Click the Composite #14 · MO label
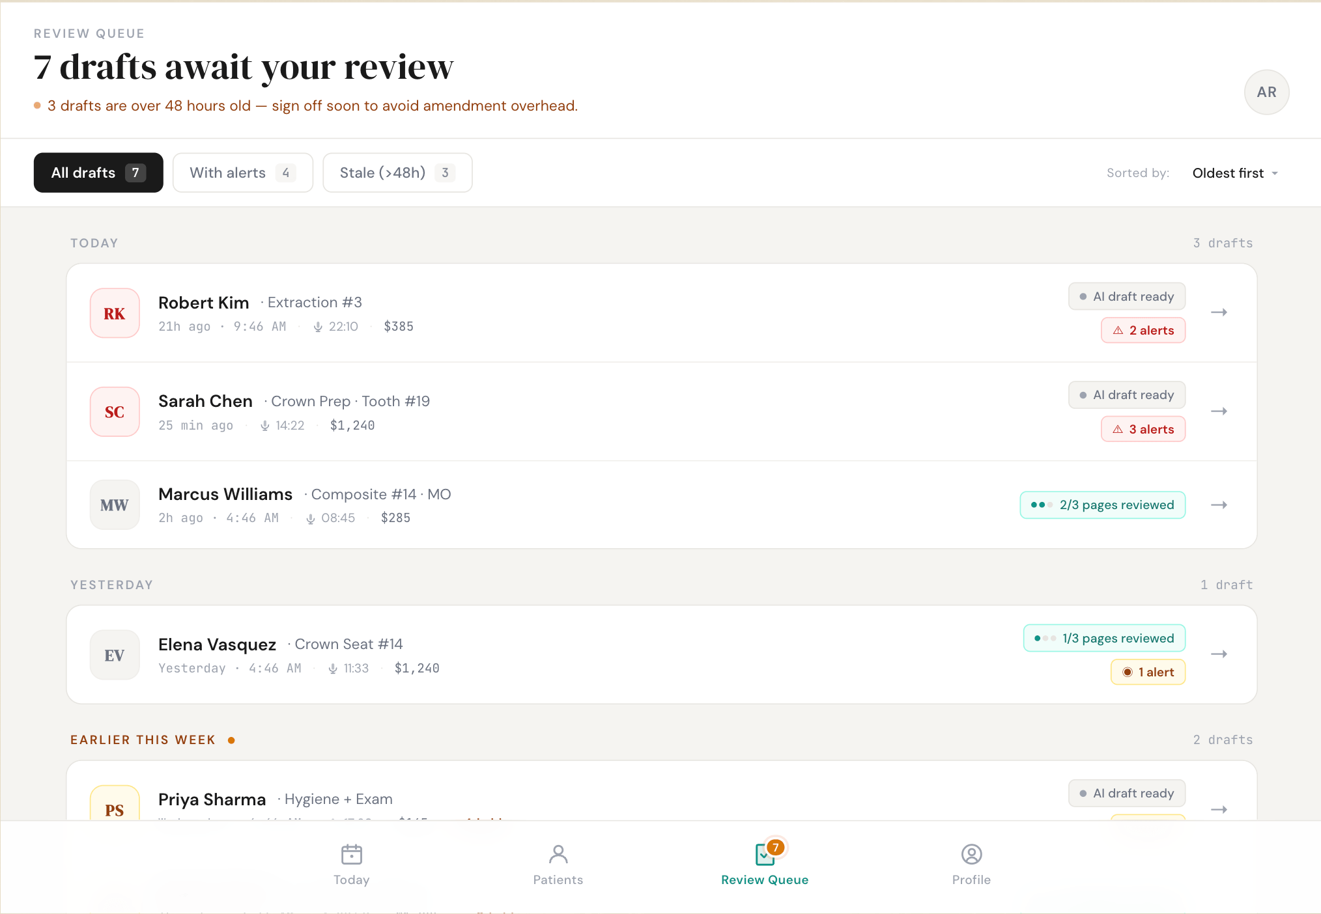 pos(381,494)
